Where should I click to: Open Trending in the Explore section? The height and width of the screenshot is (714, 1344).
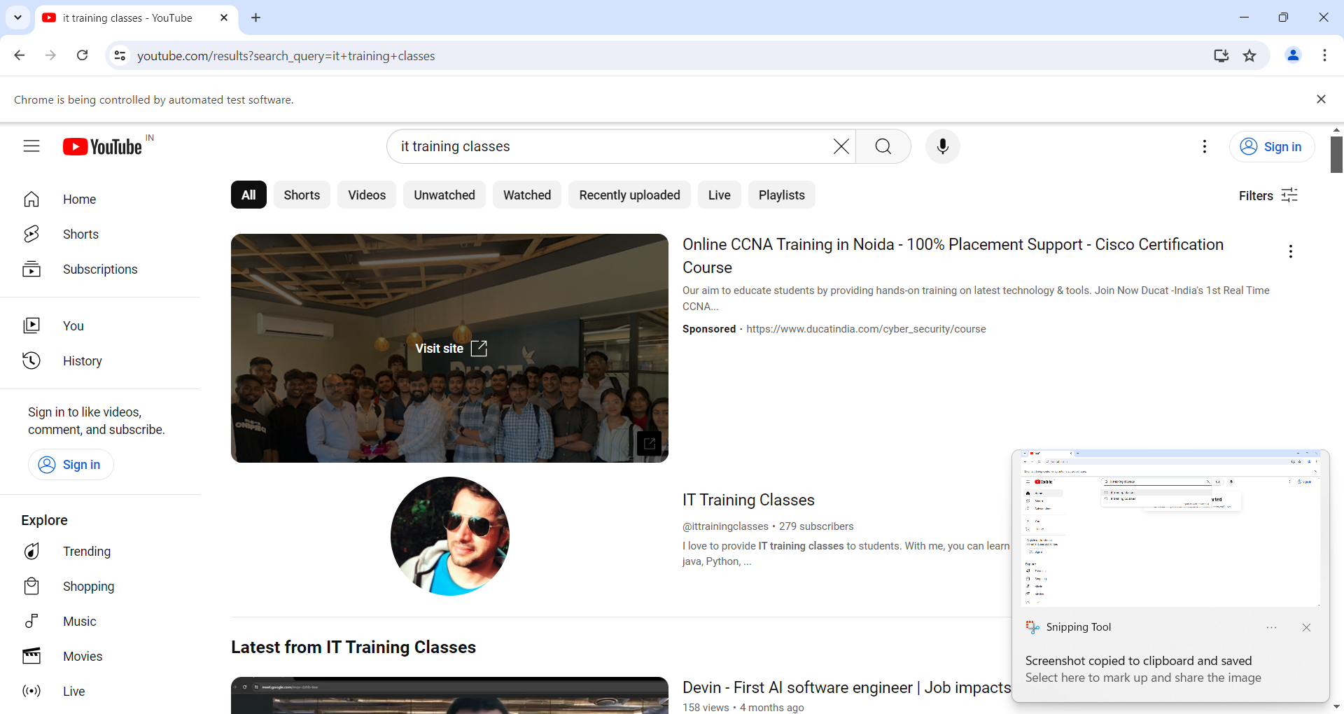tap(86, 552)
